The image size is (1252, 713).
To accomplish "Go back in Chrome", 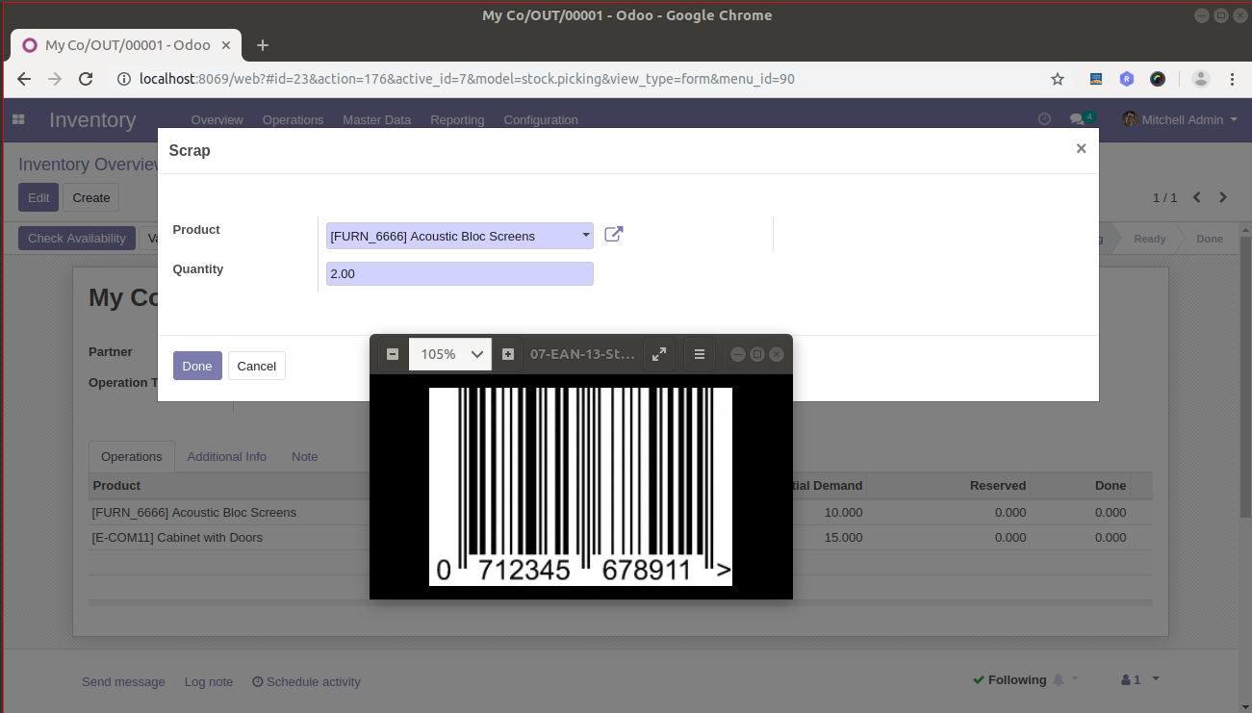I will pyautogui.click(x=24, y=79).
